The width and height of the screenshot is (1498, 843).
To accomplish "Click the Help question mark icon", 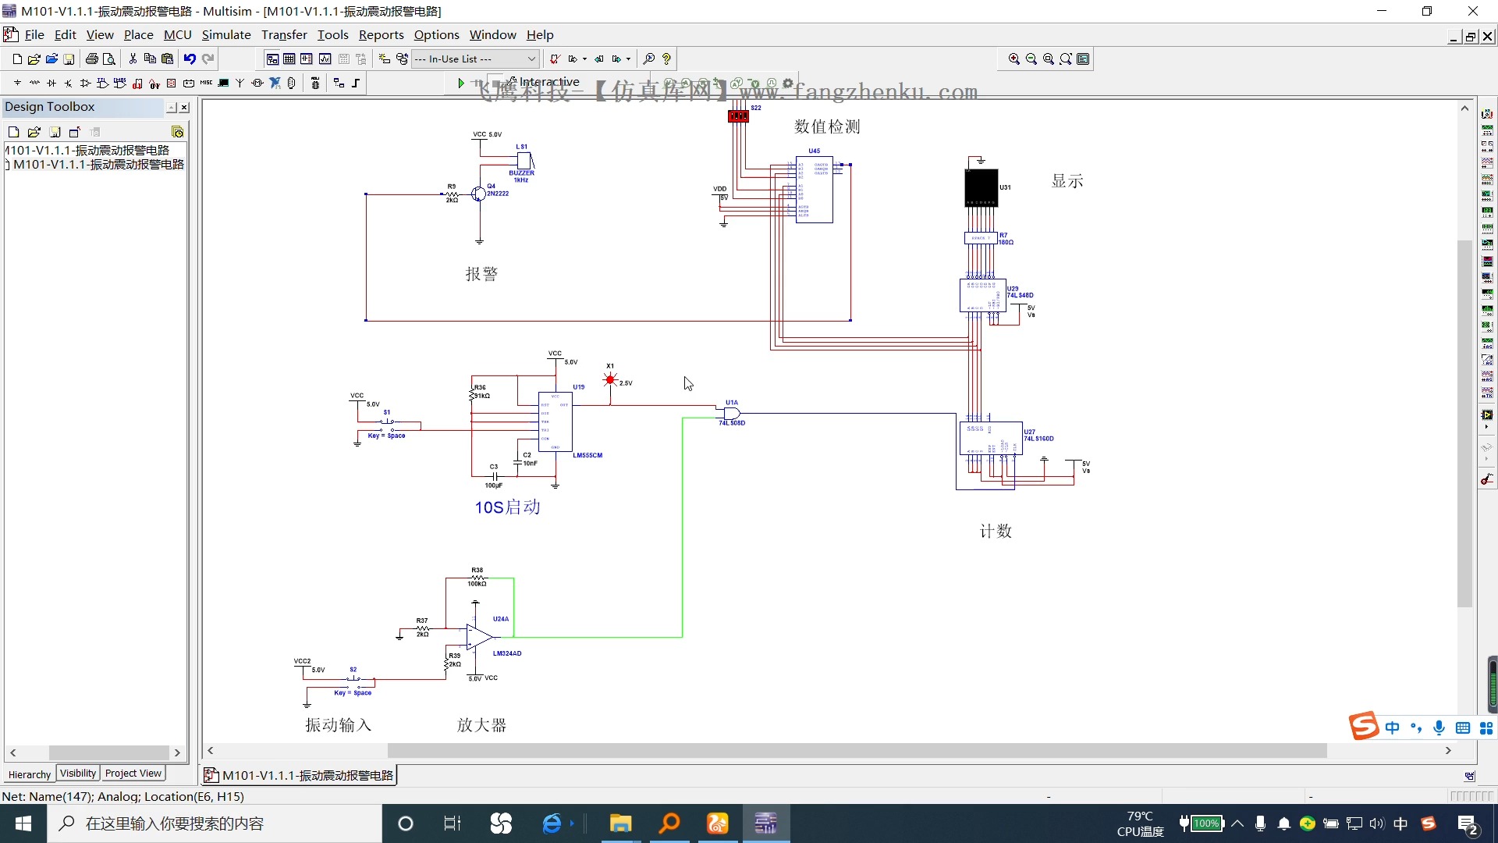I will pos(666,59).
